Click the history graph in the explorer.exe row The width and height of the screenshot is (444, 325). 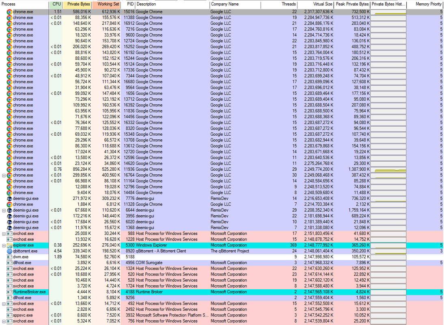pos(388,245)
